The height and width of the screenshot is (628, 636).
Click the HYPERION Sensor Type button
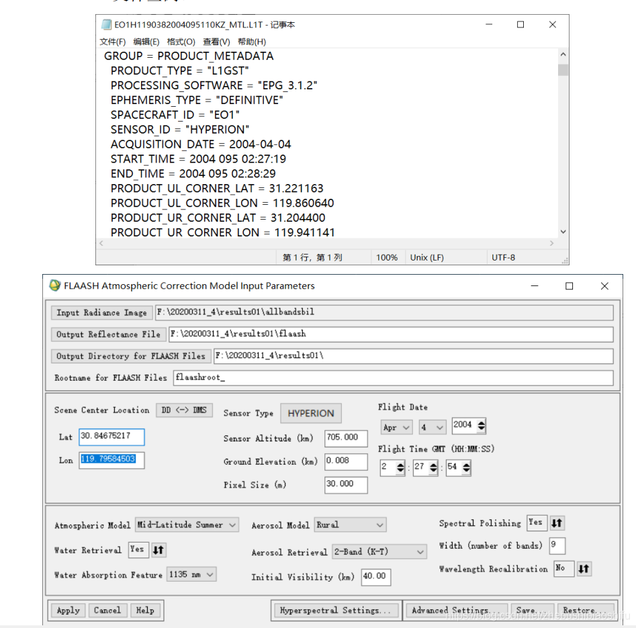(311, 413)
